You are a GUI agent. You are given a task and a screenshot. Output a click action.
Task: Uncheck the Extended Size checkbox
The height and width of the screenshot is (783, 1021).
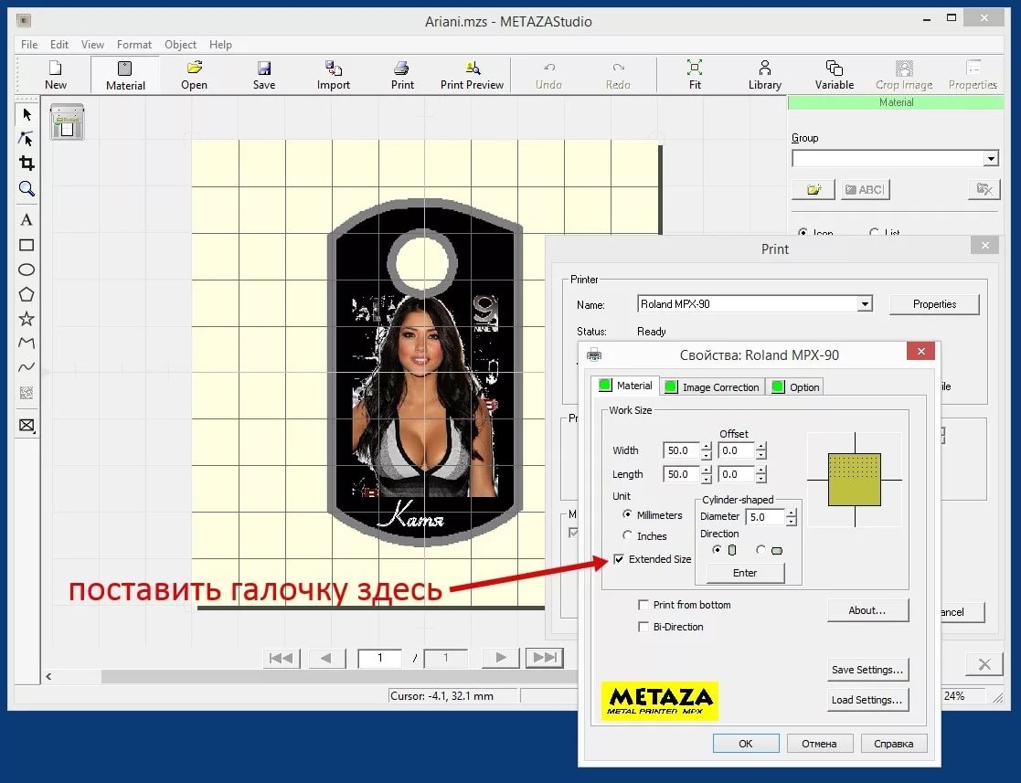click(620, 559)
